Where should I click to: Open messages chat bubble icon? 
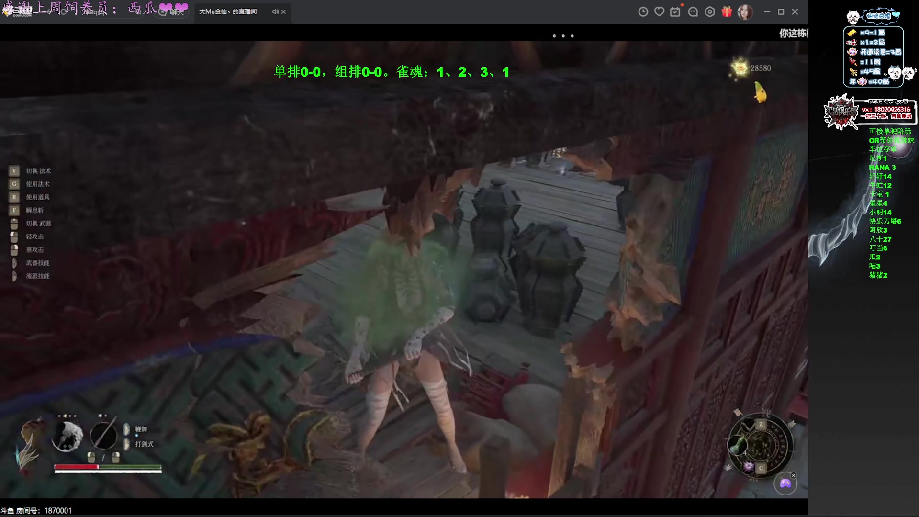pyautogui.click(x=693, y=12)
